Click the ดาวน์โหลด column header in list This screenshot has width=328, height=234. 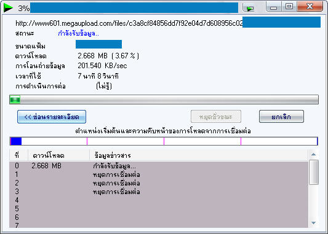click(59, 155)
